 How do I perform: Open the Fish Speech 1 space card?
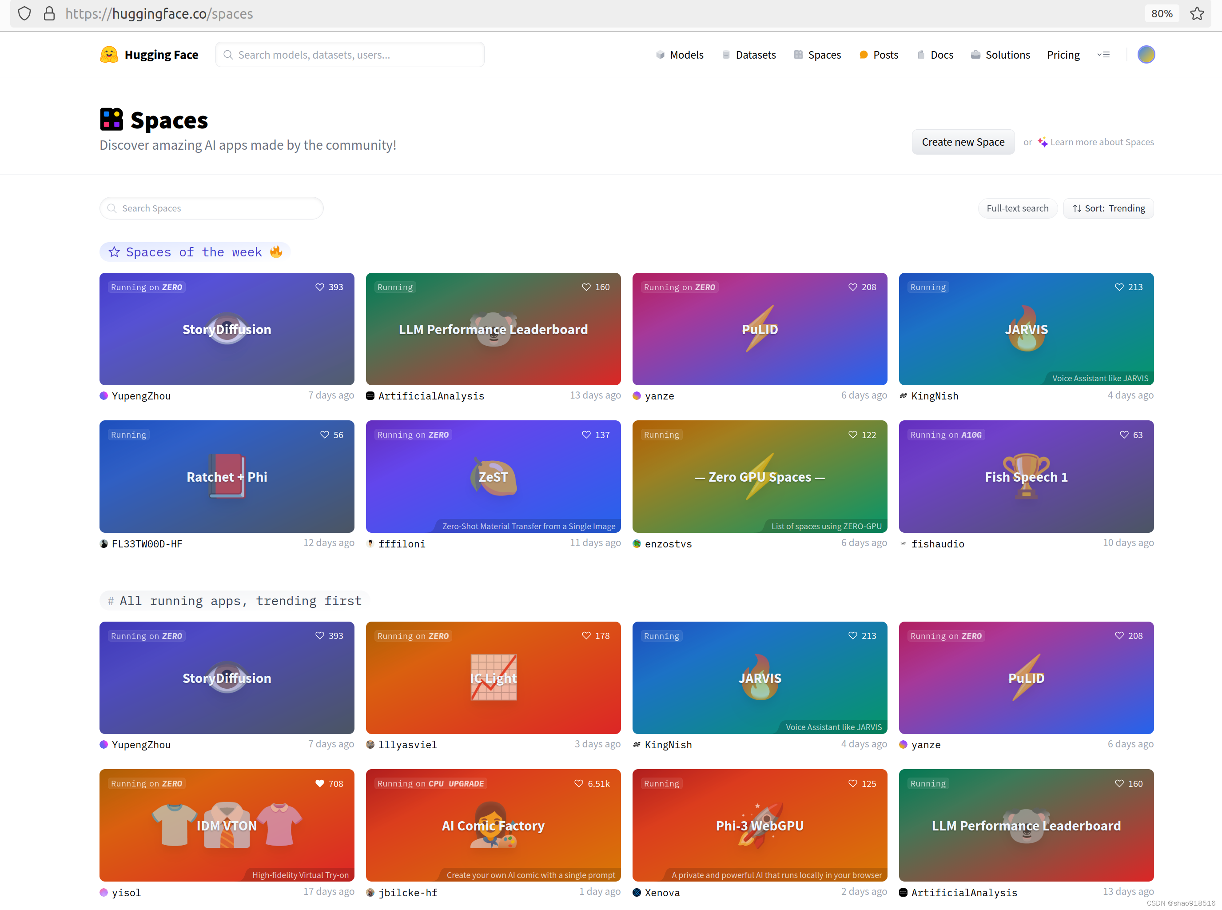1025,476
